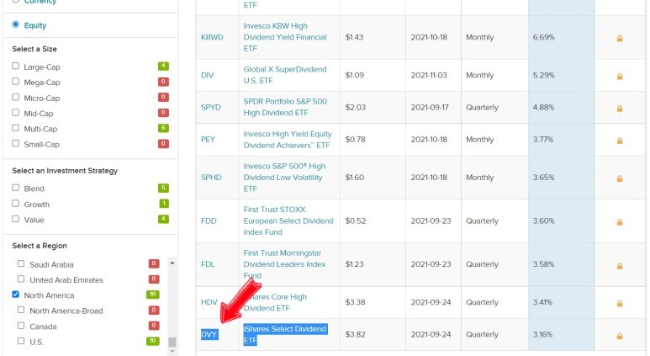Click the lock icon in the FDL row
The width and height of the screenshot is (650, 356).
click(620, 266)
